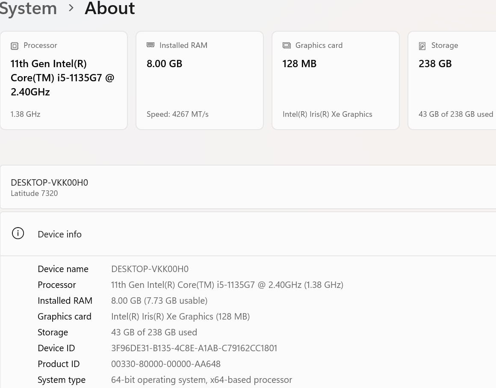
Task: Click the Graphics card label in Device info
Action: pyautogui.click(x=64, y=317)
